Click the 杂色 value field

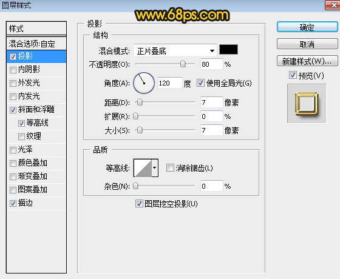pos(211,186)
